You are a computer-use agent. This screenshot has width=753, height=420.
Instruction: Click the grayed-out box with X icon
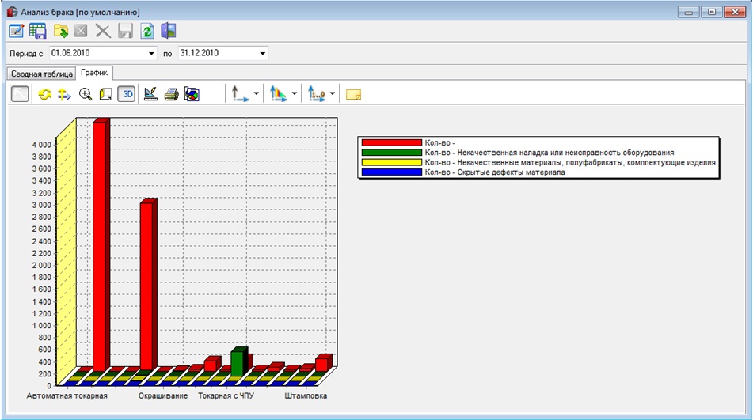pos(81,31)
